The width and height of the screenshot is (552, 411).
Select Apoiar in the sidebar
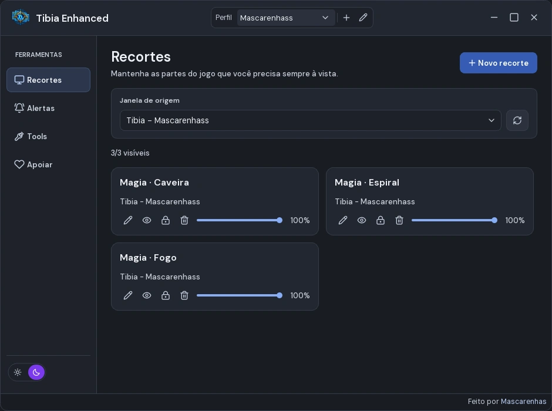(x=49, y=164)
